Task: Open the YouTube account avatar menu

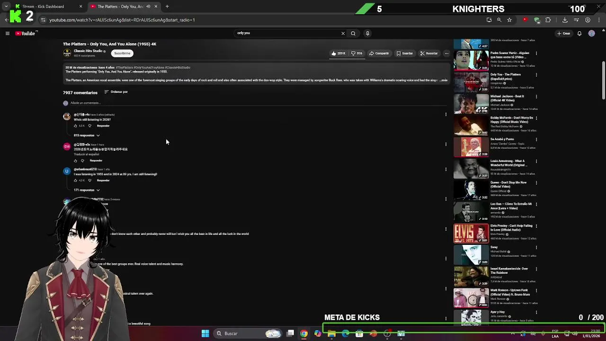Action: click(x=591, y=33)
